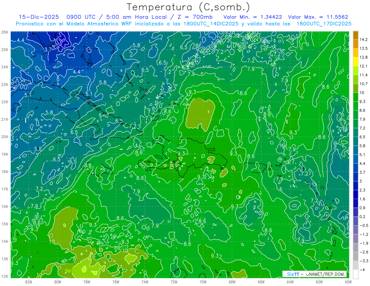Click the "18N" latitude axis label

[x=5, y=172]
